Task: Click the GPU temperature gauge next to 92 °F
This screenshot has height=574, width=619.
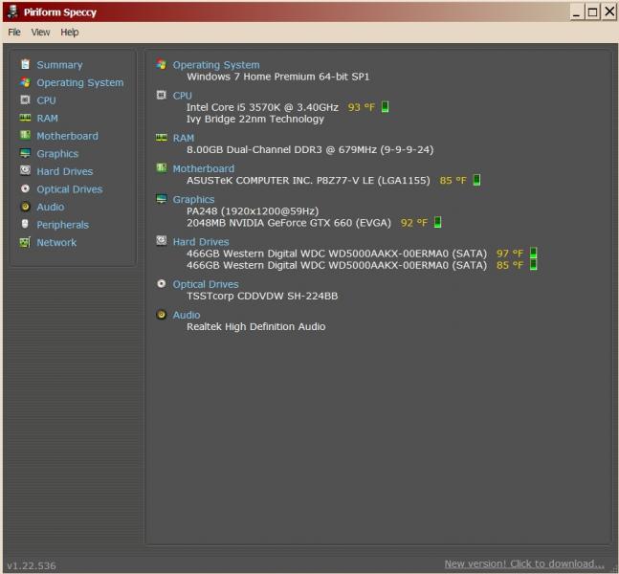Action: pyautogui.click(x=438, y=222)
